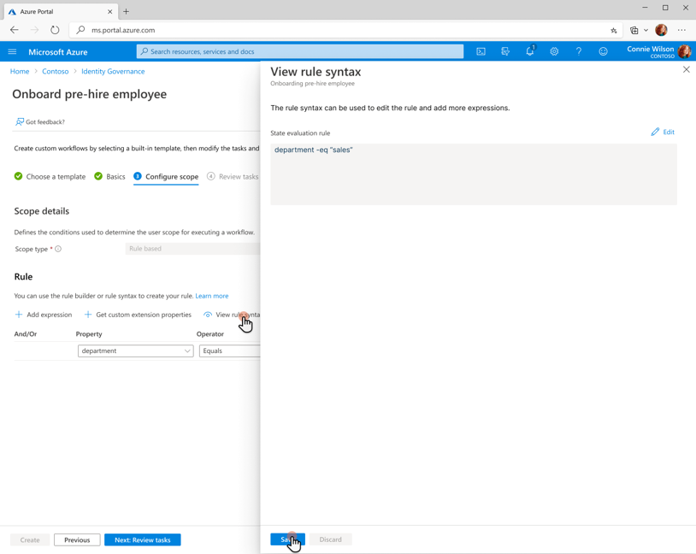Image resolution: width=696 pixels, height=554 pixels.
Task: Click the Previous button
Action: click(x=77, y=539)
